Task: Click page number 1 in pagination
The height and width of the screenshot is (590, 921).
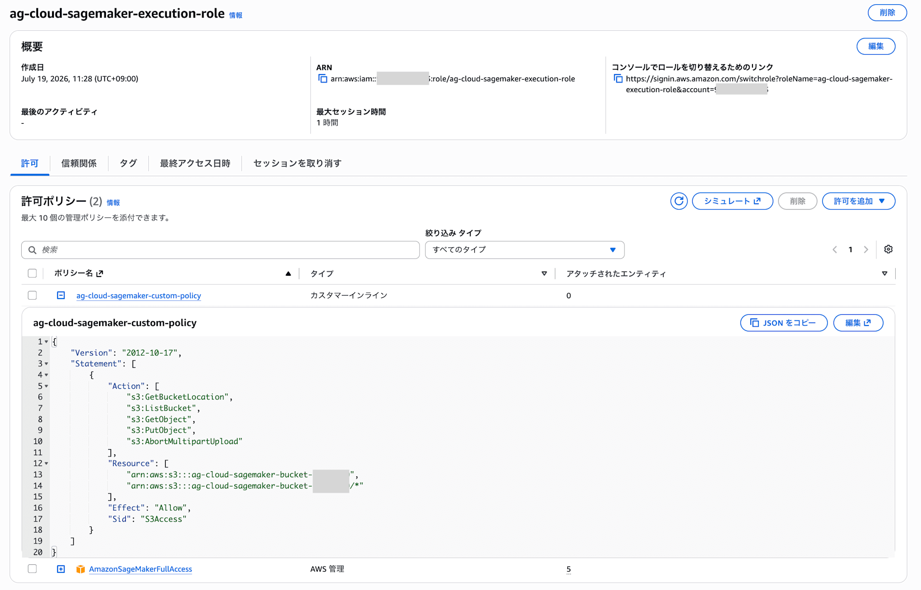Action: (x=851, y=249)
